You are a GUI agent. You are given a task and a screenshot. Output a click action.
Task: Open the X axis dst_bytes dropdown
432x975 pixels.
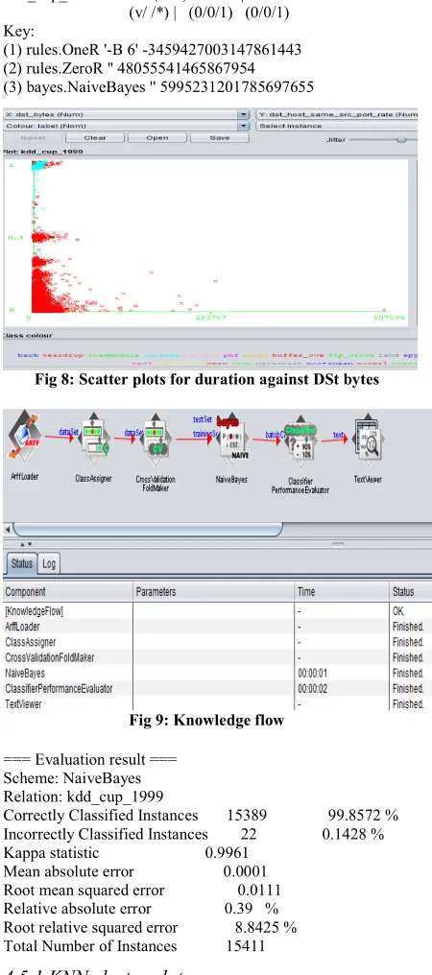(127, 114)
